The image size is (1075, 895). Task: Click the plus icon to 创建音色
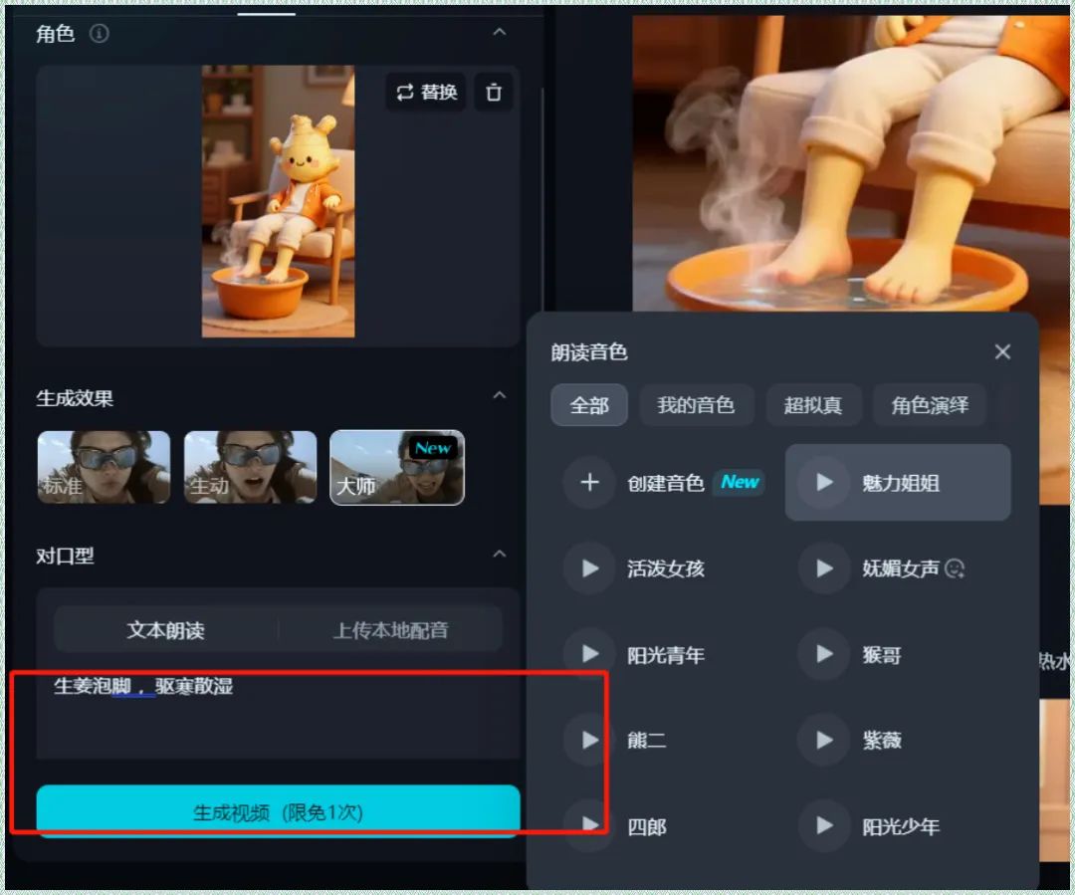589,482
